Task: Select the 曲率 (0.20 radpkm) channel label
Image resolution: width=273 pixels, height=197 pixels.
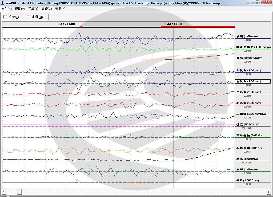Action: tap(250, 58)
